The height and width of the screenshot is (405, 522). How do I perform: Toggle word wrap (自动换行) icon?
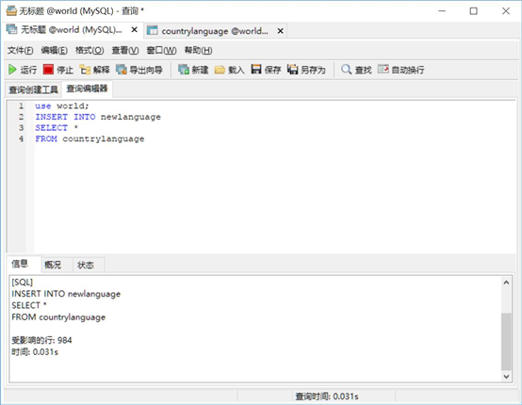[x=383, y=70]
